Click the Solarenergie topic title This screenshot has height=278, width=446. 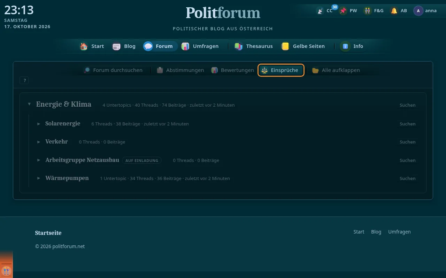click(x=63, y=123)
